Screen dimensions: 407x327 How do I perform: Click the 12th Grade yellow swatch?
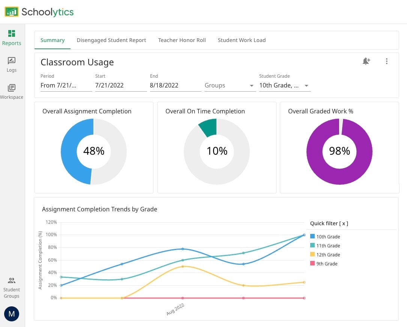click(x=312, y=254)
